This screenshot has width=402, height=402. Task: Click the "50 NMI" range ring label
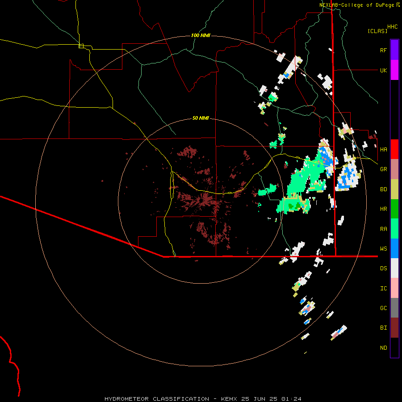coord(201,118)
